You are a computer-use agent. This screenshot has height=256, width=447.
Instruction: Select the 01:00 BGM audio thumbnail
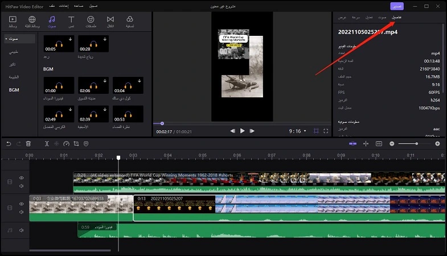pos(59,85)
